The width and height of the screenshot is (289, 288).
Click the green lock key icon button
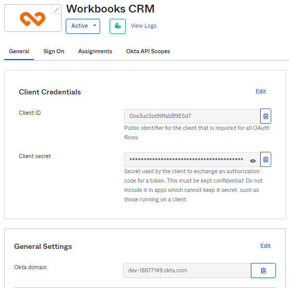117,26
